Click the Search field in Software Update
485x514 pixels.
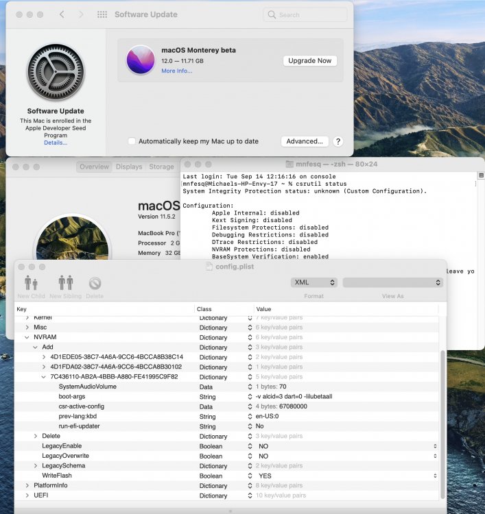pos(305,14)
